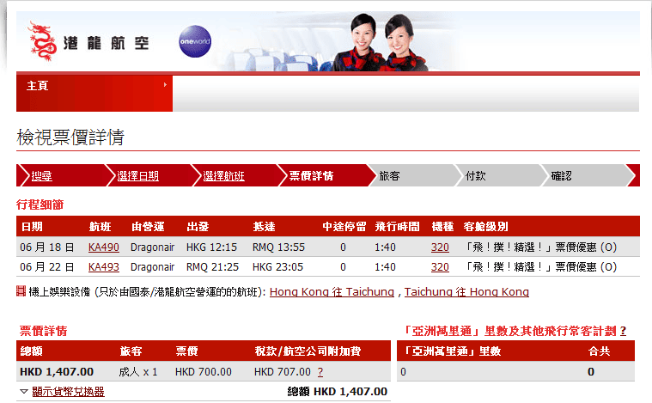
Task: Click the in-flight entertainment icon
Action: pos(21,292)
